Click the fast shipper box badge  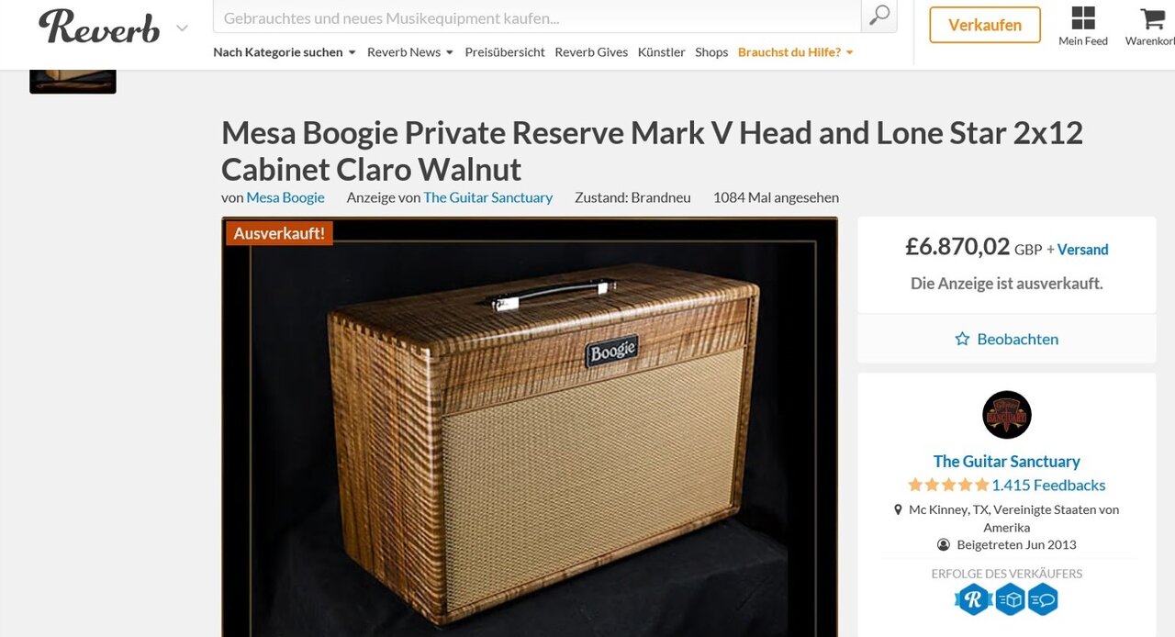coord(1010,599)
